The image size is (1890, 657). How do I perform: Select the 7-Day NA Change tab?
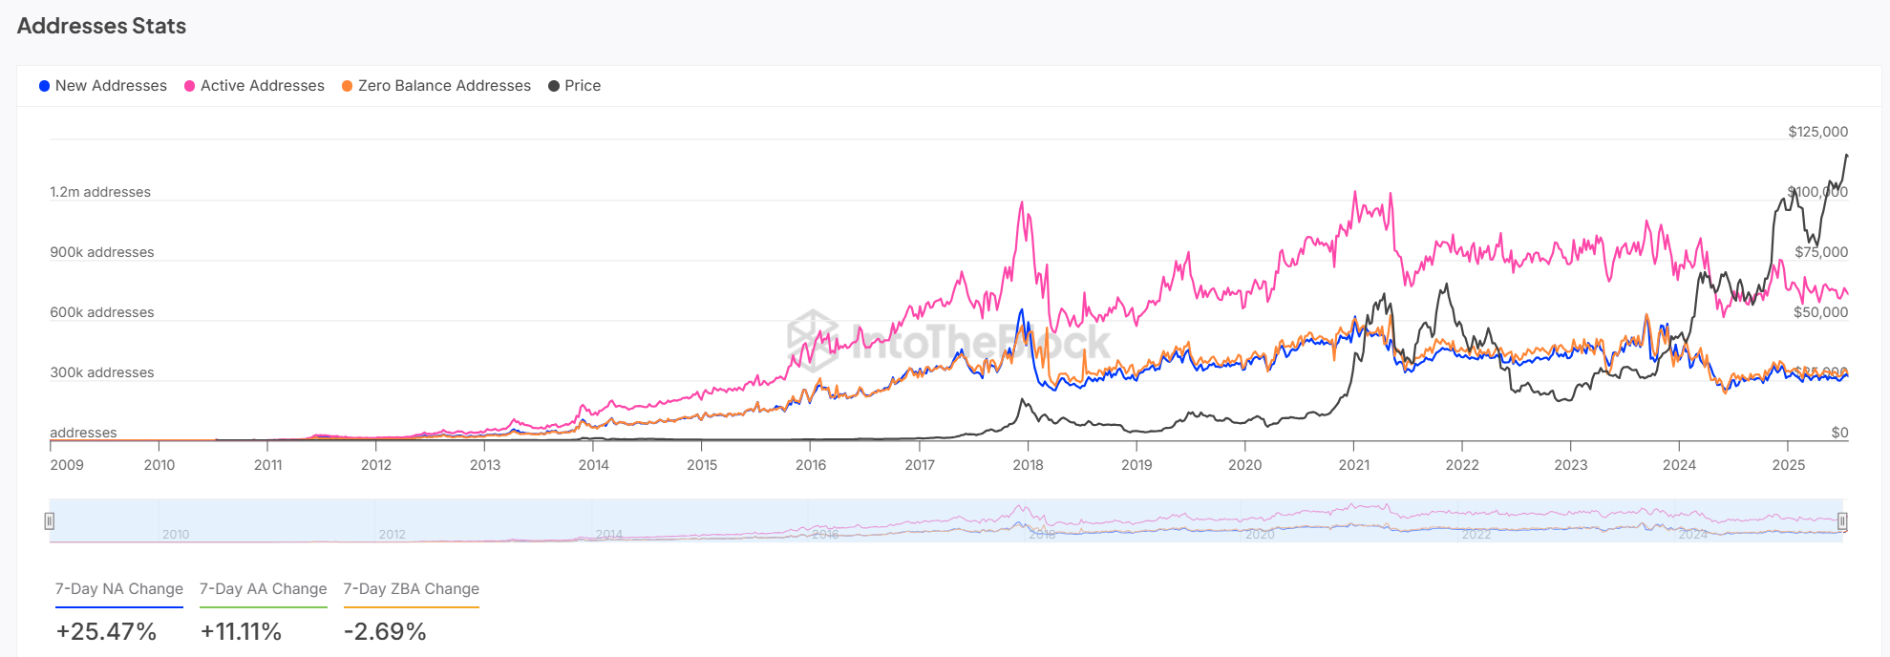point(119,589)
